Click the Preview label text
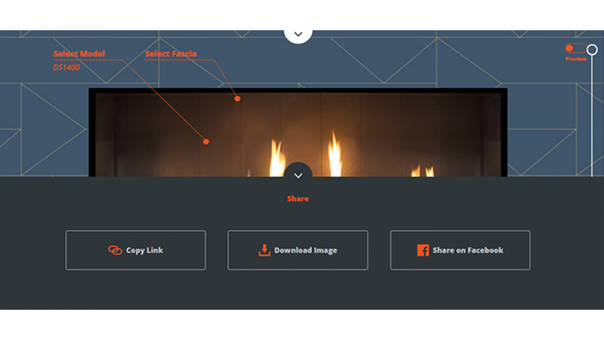Screen dimensions: 604x340 click(x=576, y=59)
